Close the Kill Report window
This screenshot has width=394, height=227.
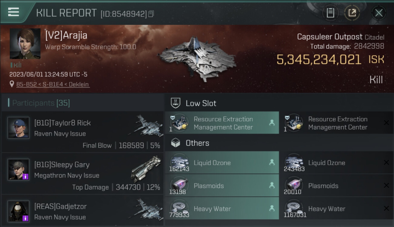379,13
